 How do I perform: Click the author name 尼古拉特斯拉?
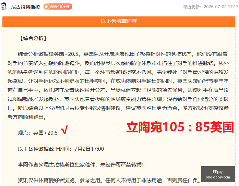(x=25, y=7)
